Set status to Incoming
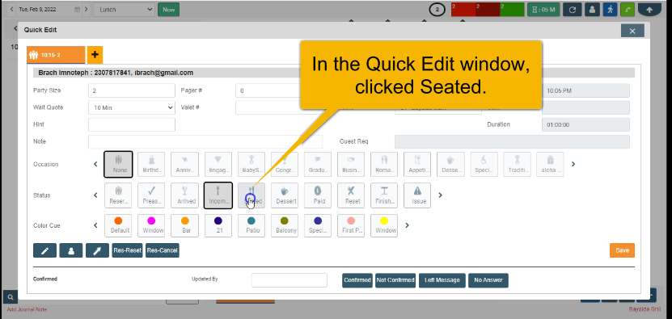Screen dimensions: 672x319 pos(218,195)
